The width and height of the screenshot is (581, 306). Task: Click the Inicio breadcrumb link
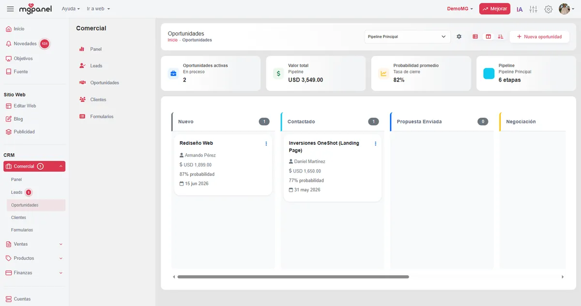pyautogui.click(x=172, y=40)
